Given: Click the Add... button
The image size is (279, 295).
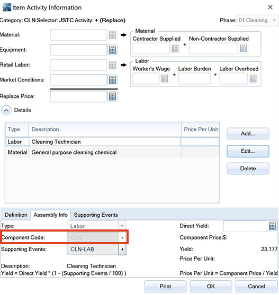Looking at the screenshot, I should pos(248,134).
